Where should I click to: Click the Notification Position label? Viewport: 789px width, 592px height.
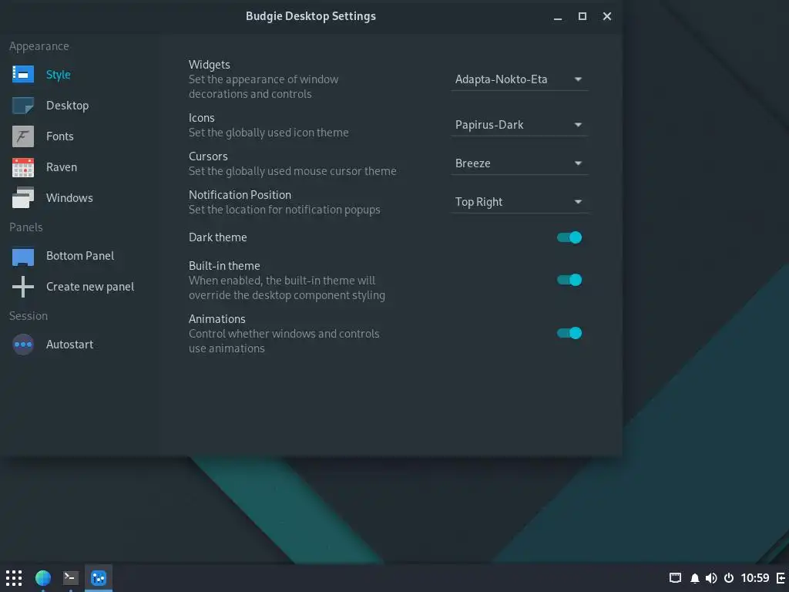240,195
